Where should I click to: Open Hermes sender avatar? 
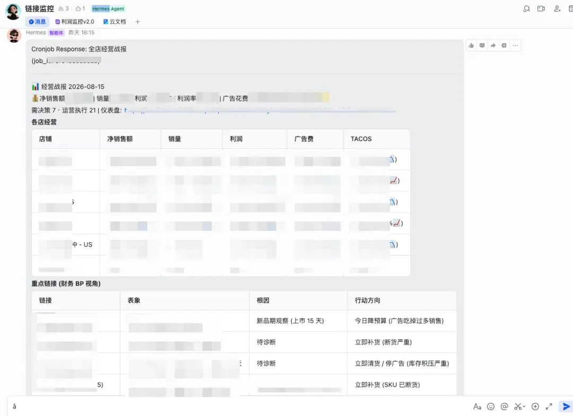14,36
